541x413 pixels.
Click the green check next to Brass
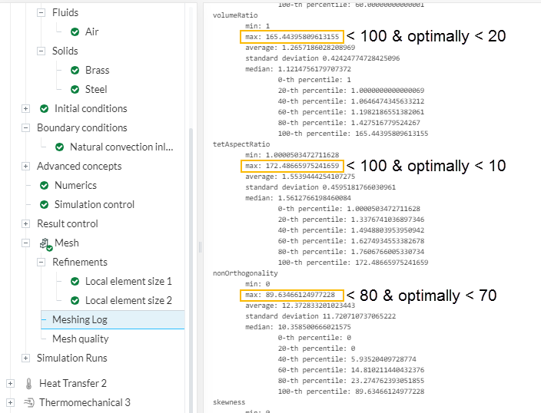[75, 71]
